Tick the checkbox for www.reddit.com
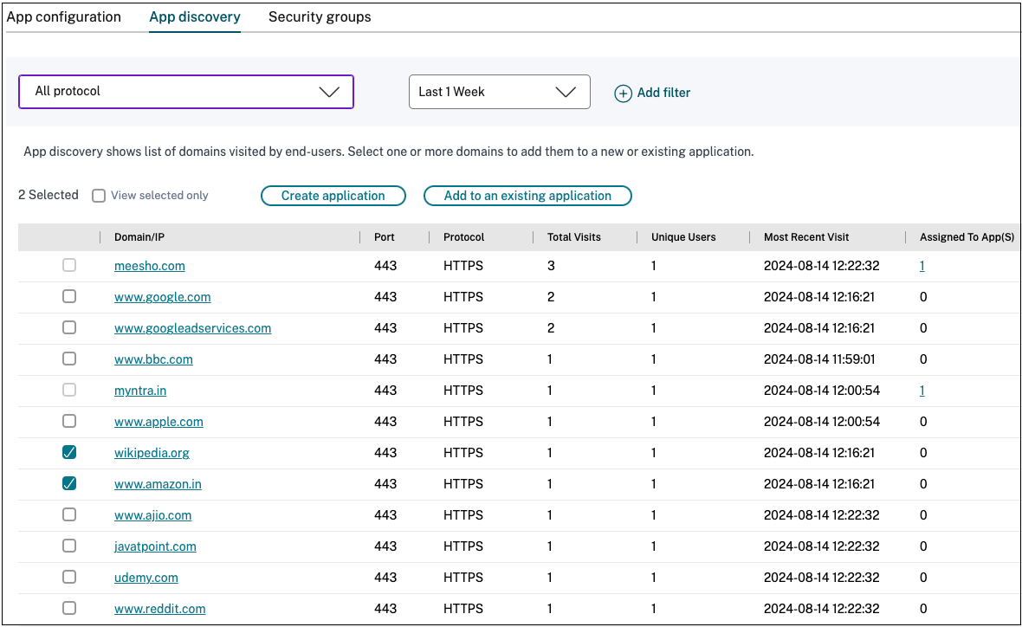 pos(69,608)
